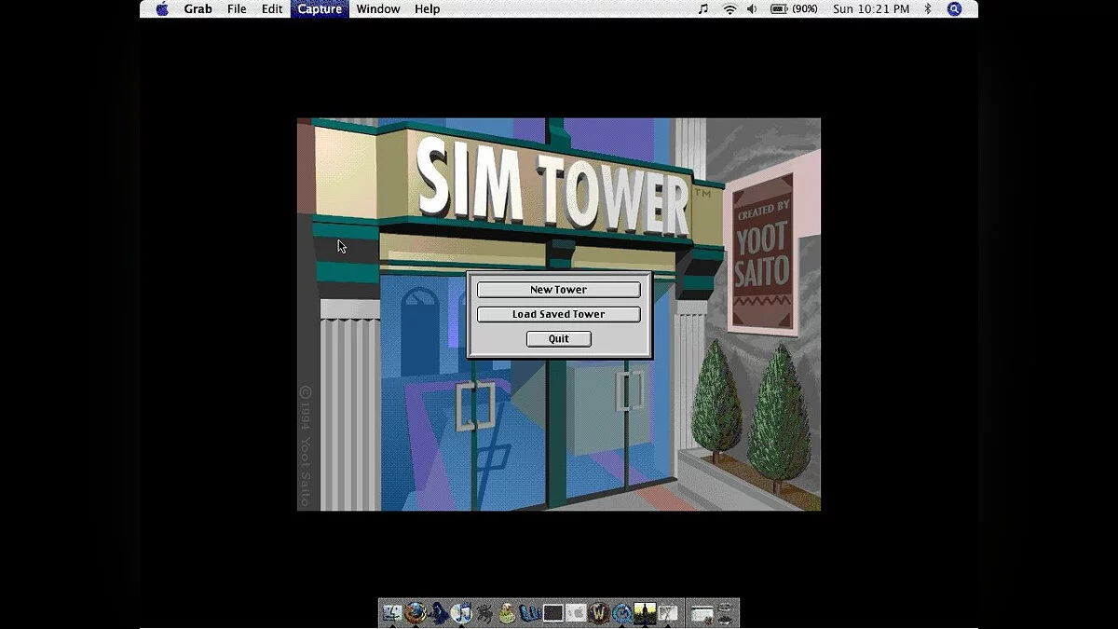The image size is (1118, 629).
Task: Open the volume control in menu bar
Action: pos(752,9)
